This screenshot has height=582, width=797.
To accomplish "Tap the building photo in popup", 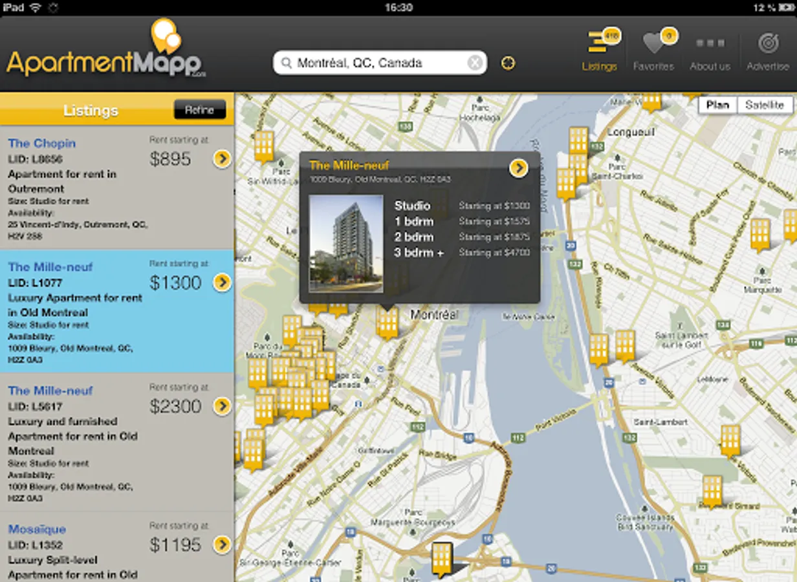I will (346, 244).
